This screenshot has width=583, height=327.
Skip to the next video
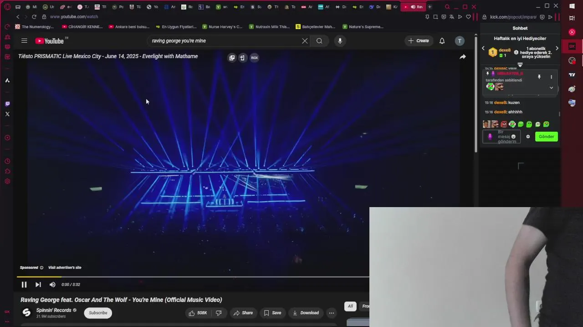pos(38,285)
